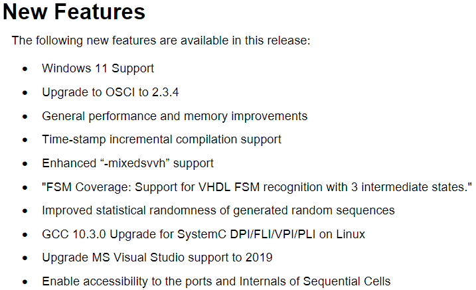Select General performance and memory improvements text
The height and width of the screenshot is (290, 476).
pos(175,116)
